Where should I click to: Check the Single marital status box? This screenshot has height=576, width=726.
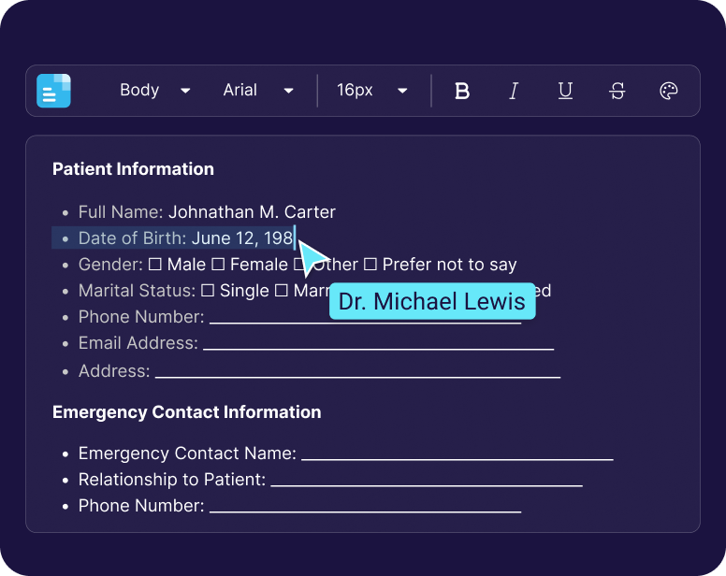[x=208, y=291]
